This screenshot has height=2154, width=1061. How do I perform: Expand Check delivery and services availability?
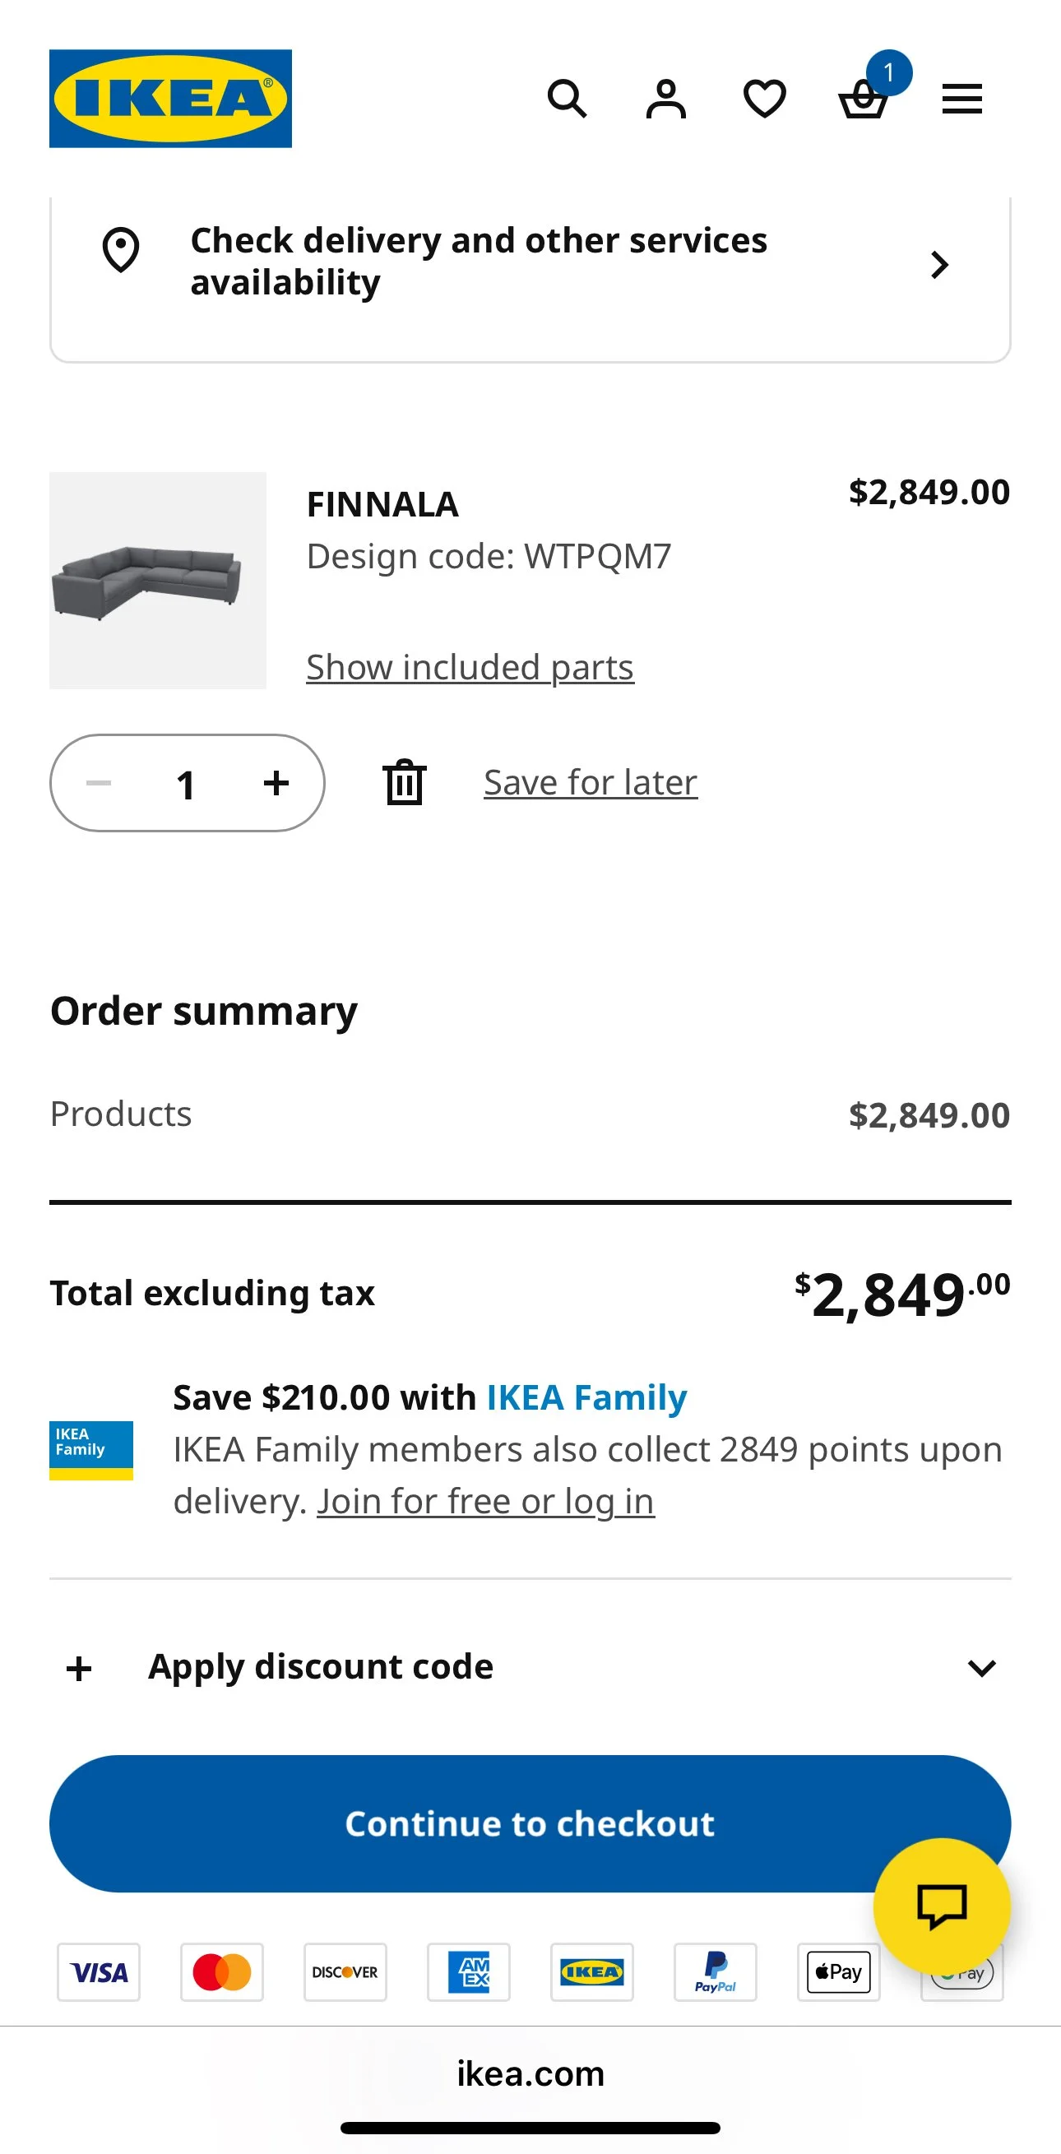point(530,262)
